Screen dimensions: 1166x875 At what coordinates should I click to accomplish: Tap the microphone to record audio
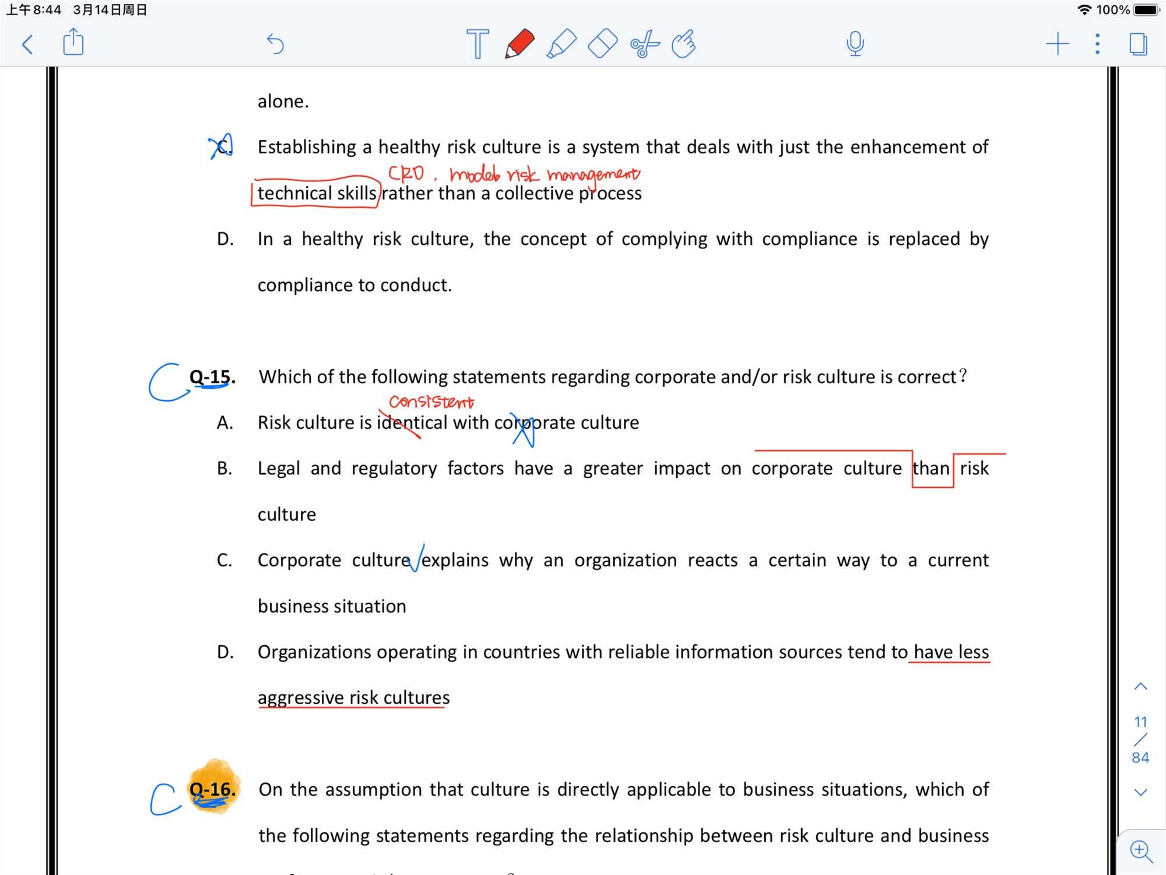click(x=855, y=44)
